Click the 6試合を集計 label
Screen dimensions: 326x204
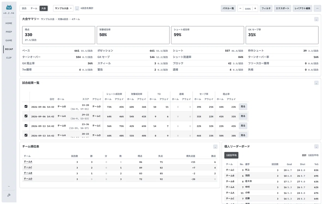click(x=87, y=8)
